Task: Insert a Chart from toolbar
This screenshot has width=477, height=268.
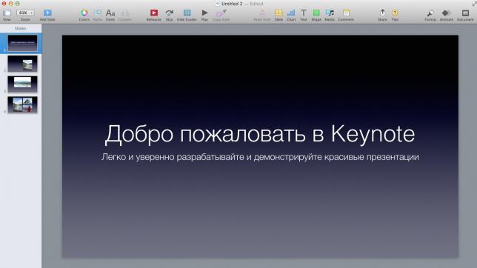Action: coord(291,13)
